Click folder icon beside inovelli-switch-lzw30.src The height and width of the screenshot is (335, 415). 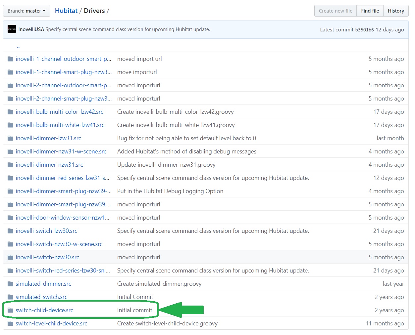[x=10, y=231]
